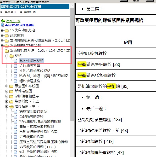Click the 巡航控制 folder icon
The image size is (156, 157).
tap(7, 36)
